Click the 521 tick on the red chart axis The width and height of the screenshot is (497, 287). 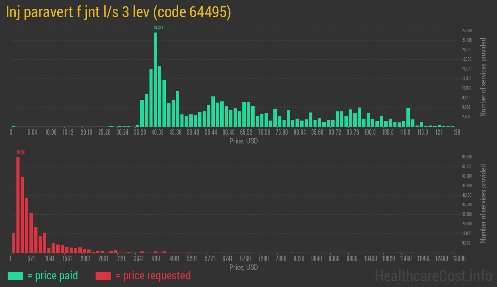(31, 259)
